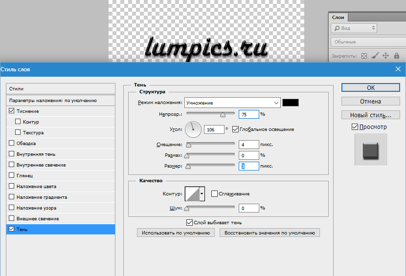Open the Режим наложения Умножение dropdown
Viewport: 406px width, 276px height.
[232, 103]
